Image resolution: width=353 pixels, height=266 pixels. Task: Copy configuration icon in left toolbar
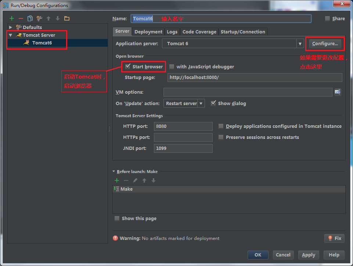tap(30, 18)
